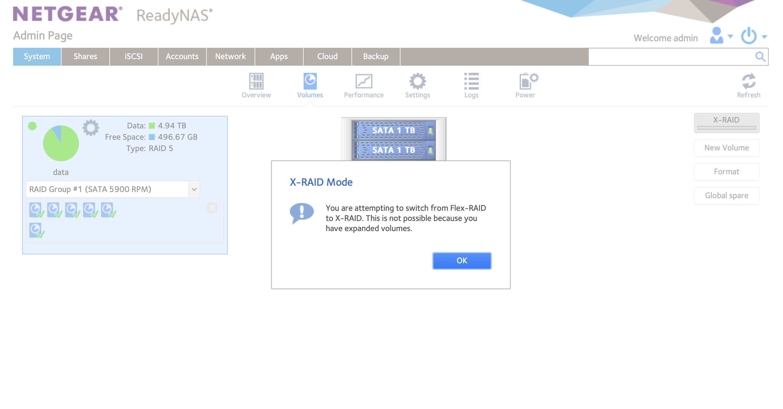Switch to the Network tab
The image size is (783, 409).
(230, 56)
